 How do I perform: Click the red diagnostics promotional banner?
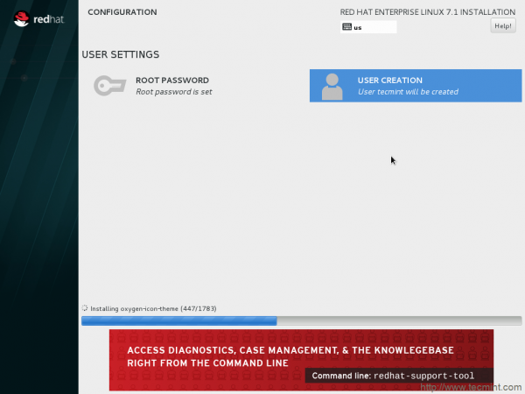(301, 360)
